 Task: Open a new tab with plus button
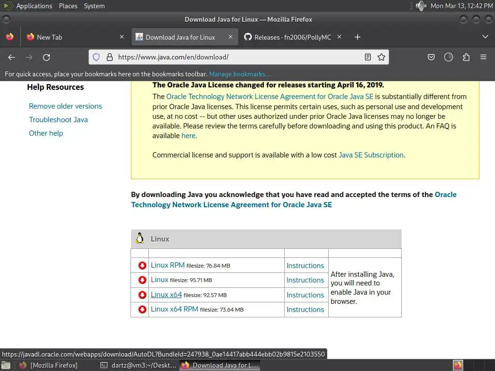click(x=357, y=37)
